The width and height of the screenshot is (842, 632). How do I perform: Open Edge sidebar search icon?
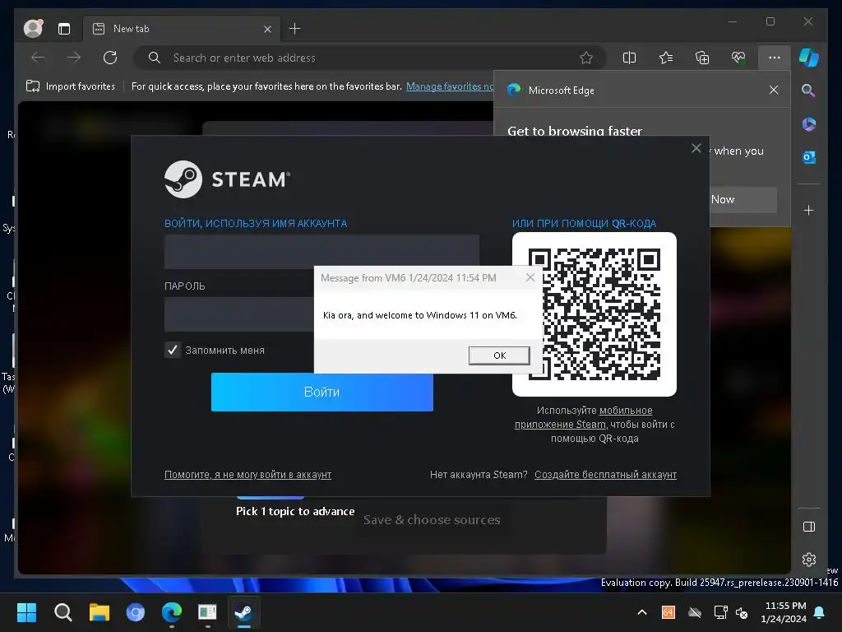(x=808, y=91)
